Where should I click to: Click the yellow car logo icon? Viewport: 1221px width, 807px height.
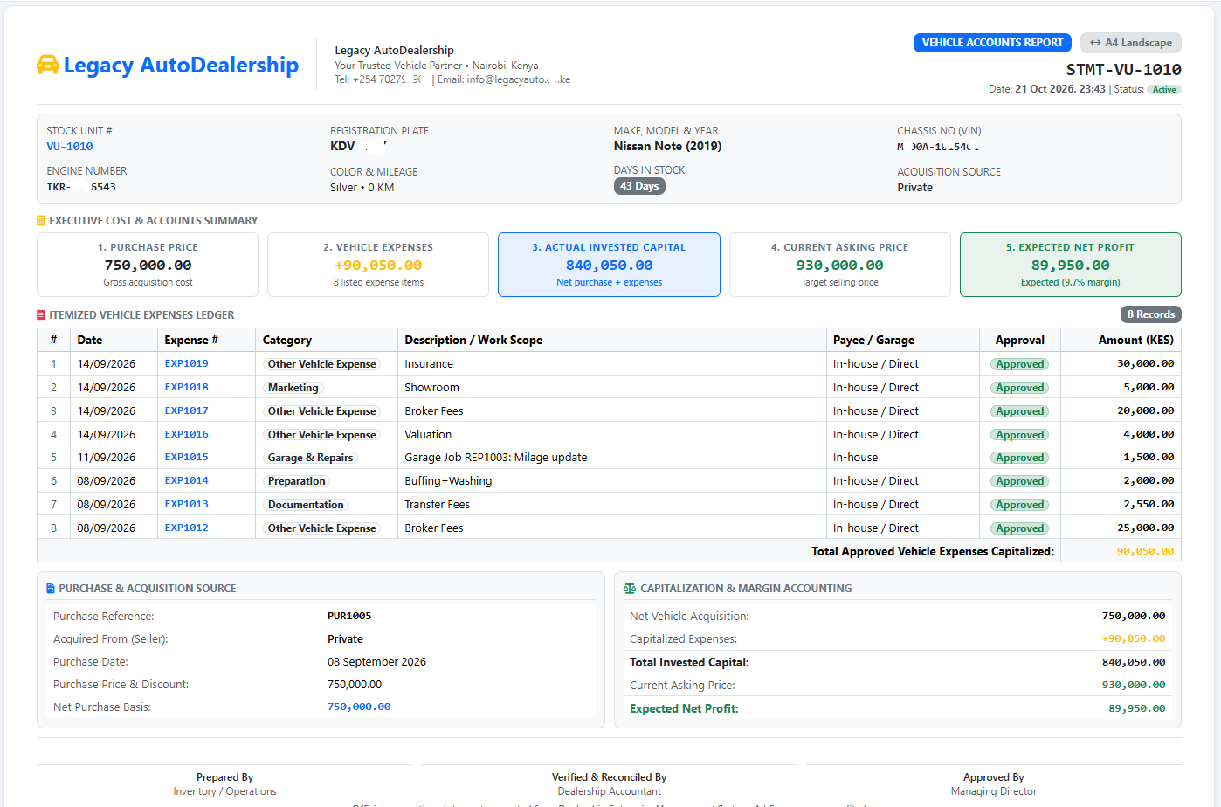point(47,65)
